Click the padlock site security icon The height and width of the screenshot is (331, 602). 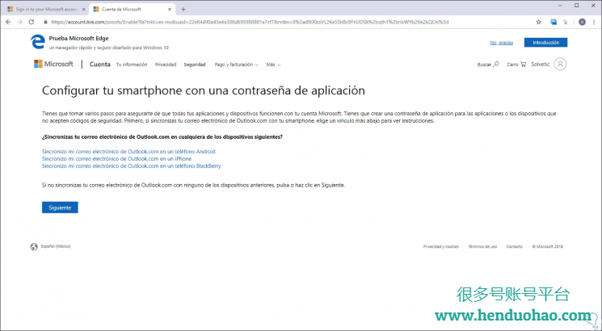tap(46, 23)
